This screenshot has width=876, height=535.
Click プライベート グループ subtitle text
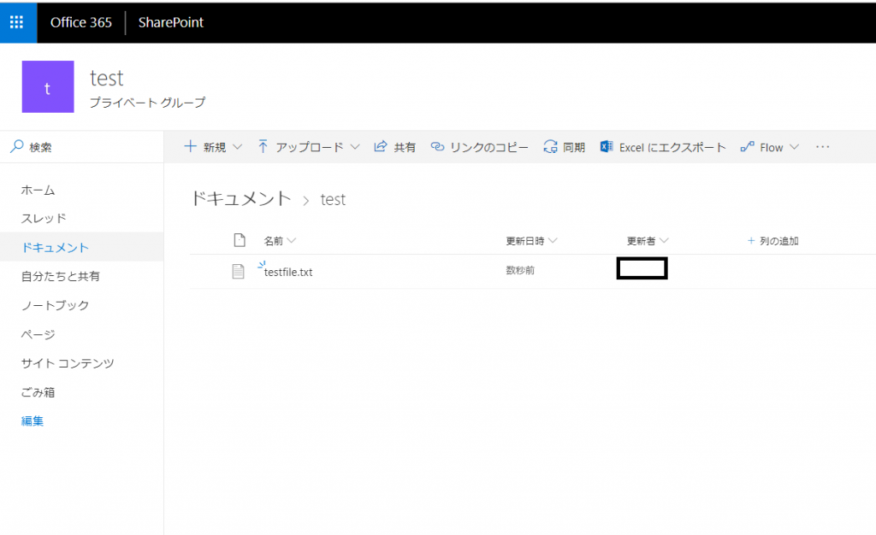point(148,103)
